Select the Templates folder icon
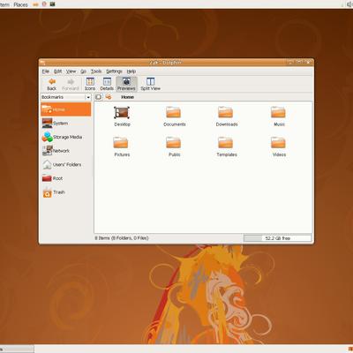The image size is (353, 353). pyautogui.click(x=225, y=143)
